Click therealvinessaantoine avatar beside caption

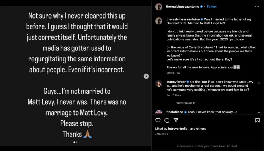coord(159,21)
